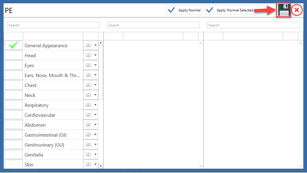307x173 pixels.
Task: Check the Neck checkbox
Action: point(14,95)
